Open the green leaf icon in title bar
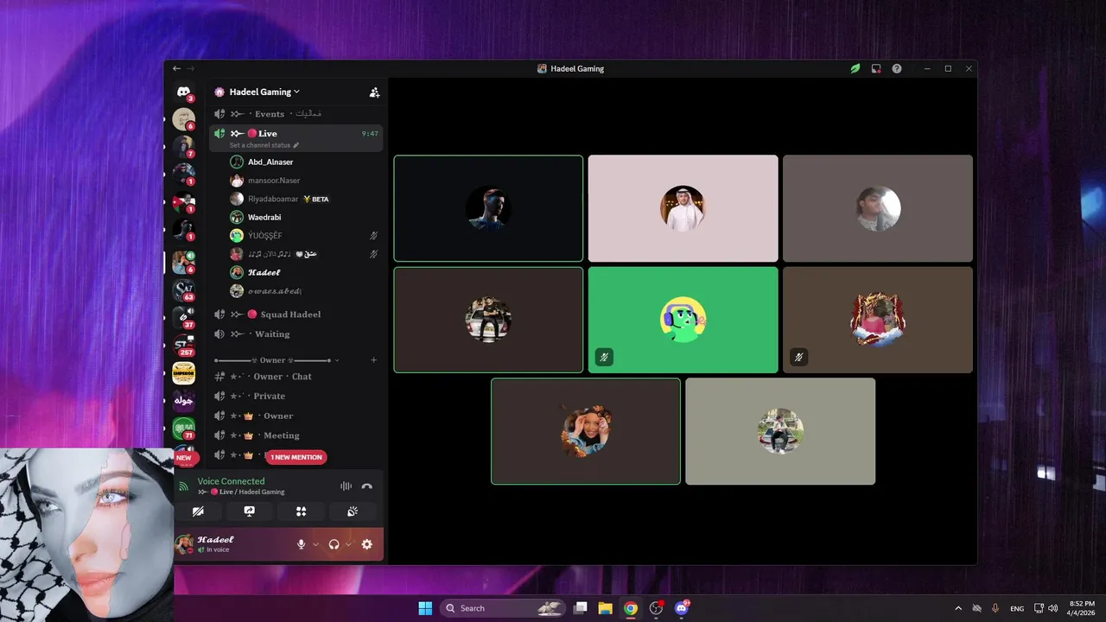Image resolution: width=1106 pixels, height=622 pixels. (855, 68)
